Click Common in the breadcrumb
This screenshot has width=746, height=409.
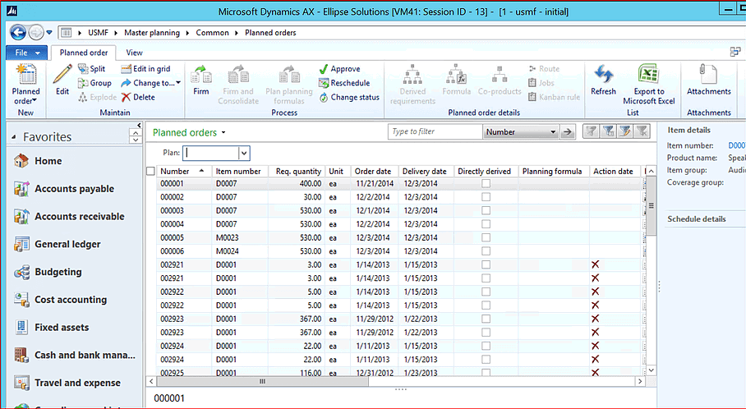[x=212, y=32]
